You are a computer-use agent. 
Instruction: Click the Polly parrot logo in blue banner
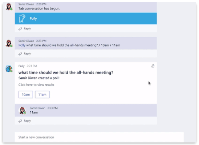coord(22,18)
